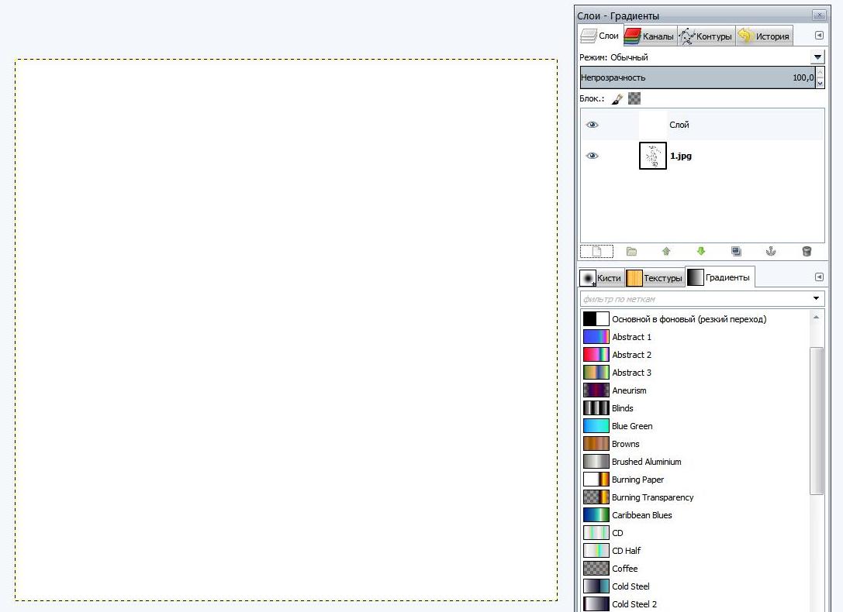Click the gradient list scroll-up arrow
The width and height of the screenshot is (843, 612).
click(817, 318)
